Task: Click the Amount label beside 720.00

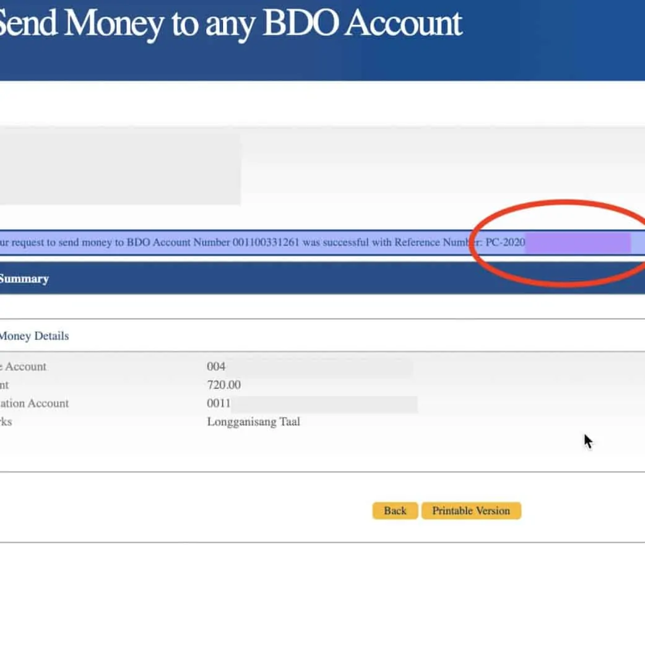Action: click(x=4, y=385)
